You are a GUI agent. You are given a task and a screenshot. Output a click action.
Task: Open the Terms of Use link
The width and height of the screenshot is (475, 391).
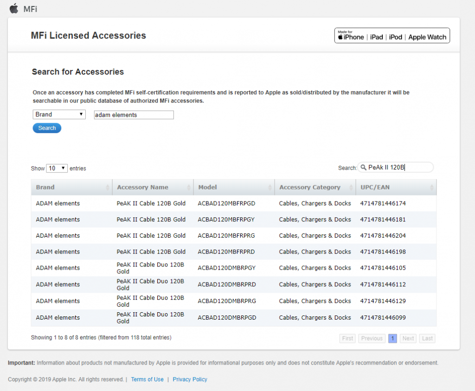click(x=147, y=379)
